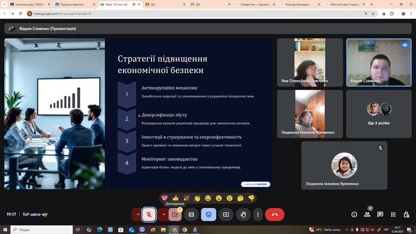
Task: Open the chat messages panel
Action: [x=380, y=214]
